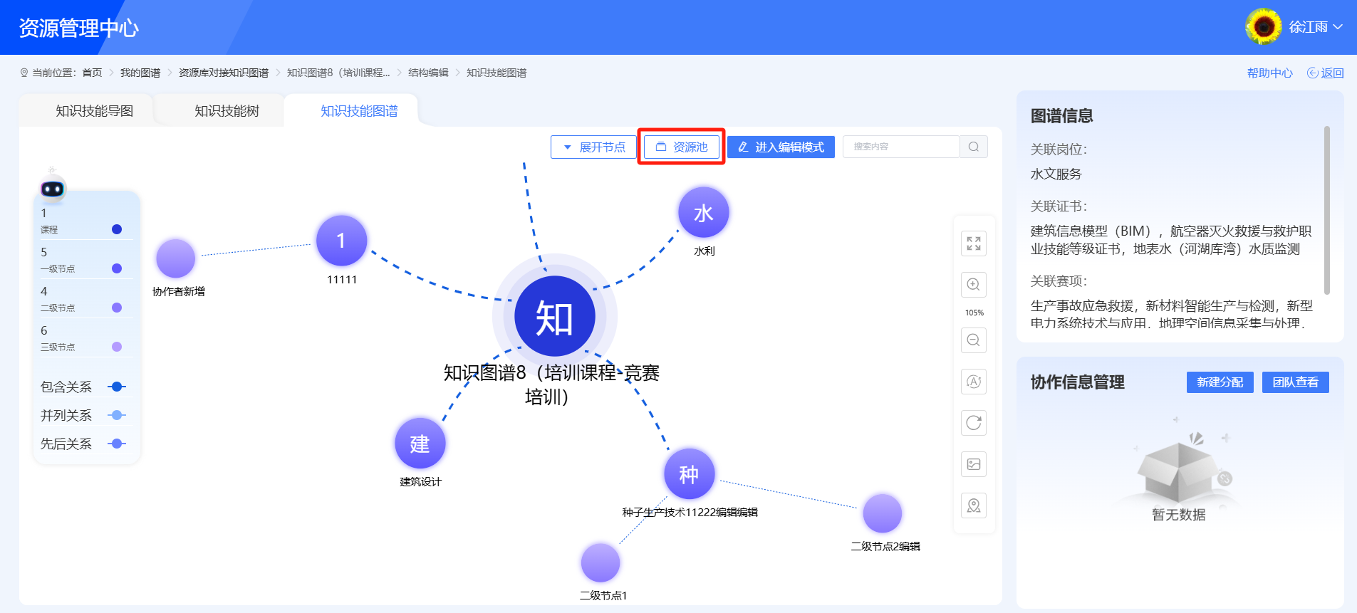This screenshot has width=1357, height=613.
Task: Click 进入编辑模式 button
Action: [781, 147]
